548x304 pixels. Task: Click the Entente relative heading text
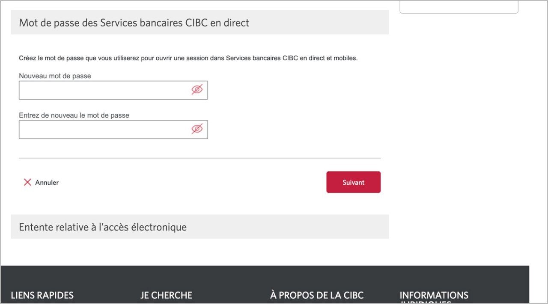click(x=103, y=227)
